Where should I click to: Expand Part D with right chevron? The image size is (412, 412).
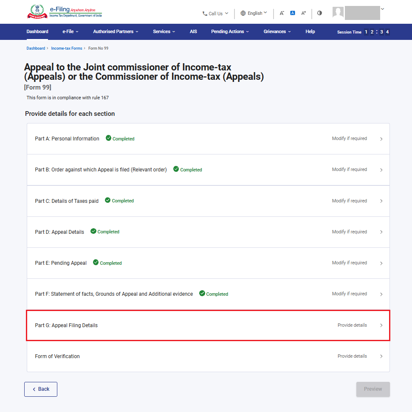click(381, 232)
